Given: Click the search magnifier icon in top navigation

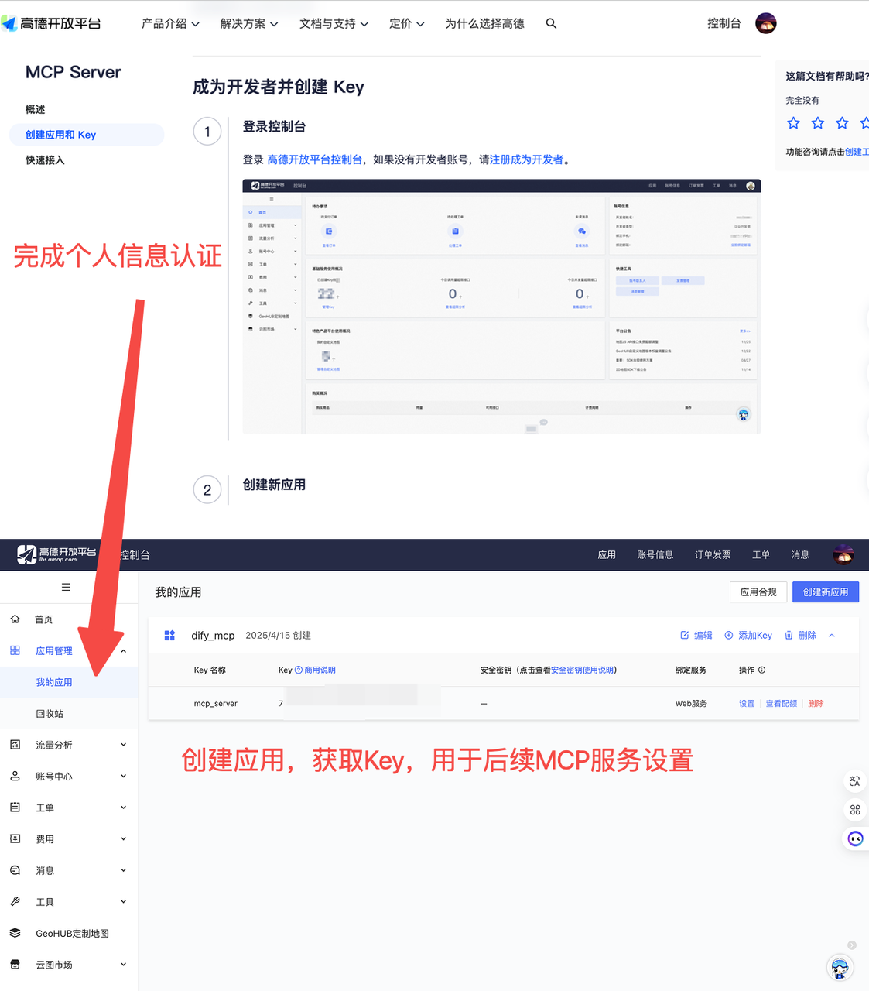Looking at the screenshot, I should 551,24.
